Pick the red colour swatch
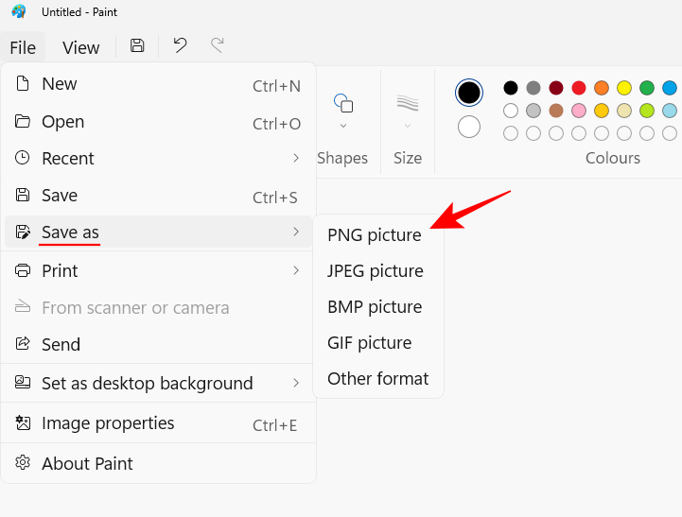Screen dimensions: 682x517 [579, 88]
